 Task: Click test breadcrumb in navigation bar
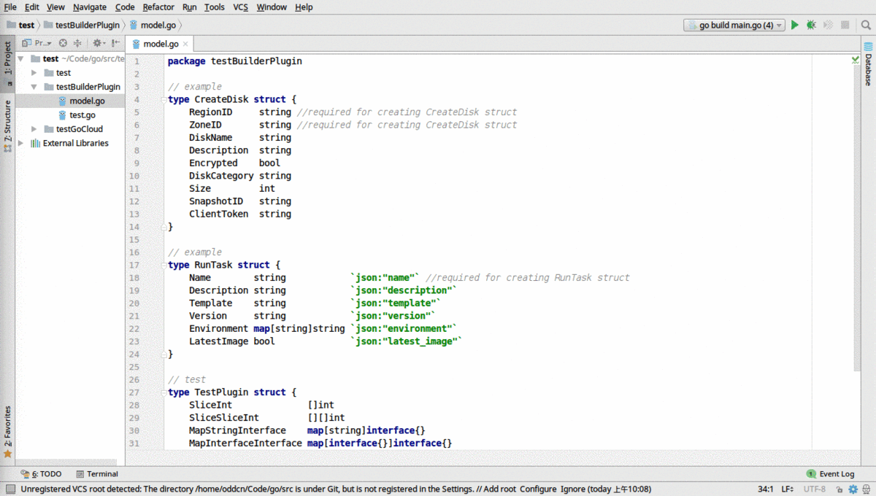20,25
